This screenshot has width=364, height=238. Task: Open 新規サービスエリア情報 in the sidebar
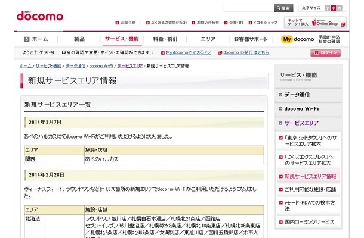310,176
